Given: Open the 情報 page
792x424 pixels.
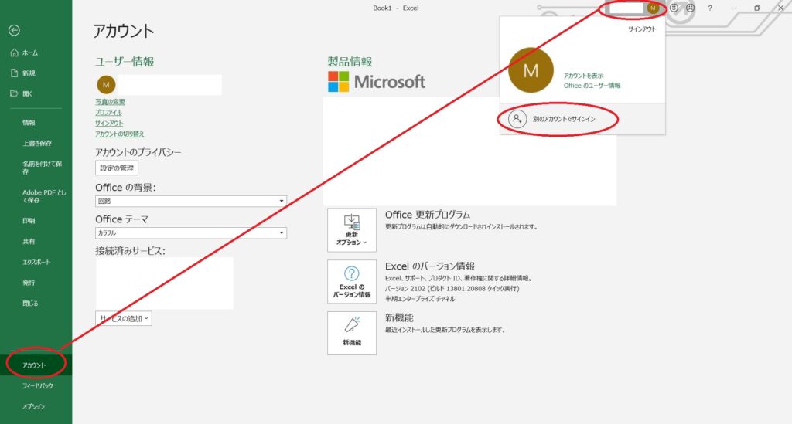Looking at the screenshot, I should [29, 123].
